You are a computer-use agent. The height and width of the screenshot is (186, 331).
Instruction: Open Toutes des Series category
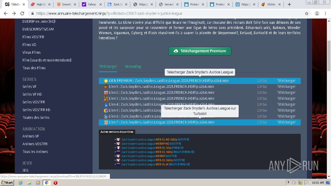pos(36,118)
